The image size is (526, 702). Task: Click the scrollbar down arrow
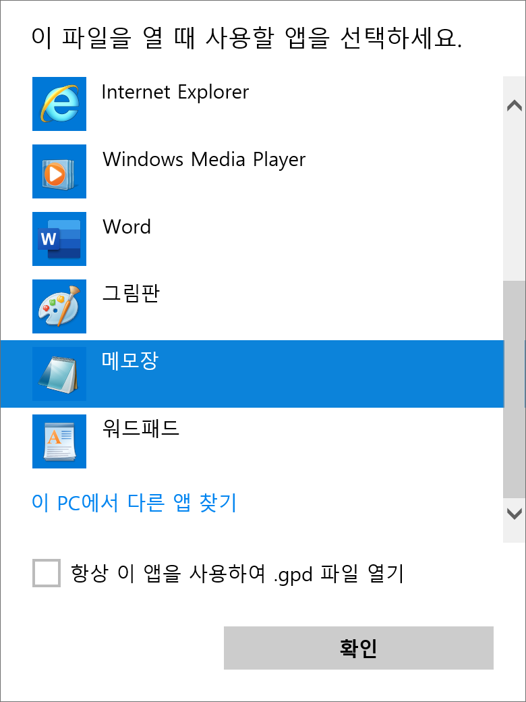515,514
